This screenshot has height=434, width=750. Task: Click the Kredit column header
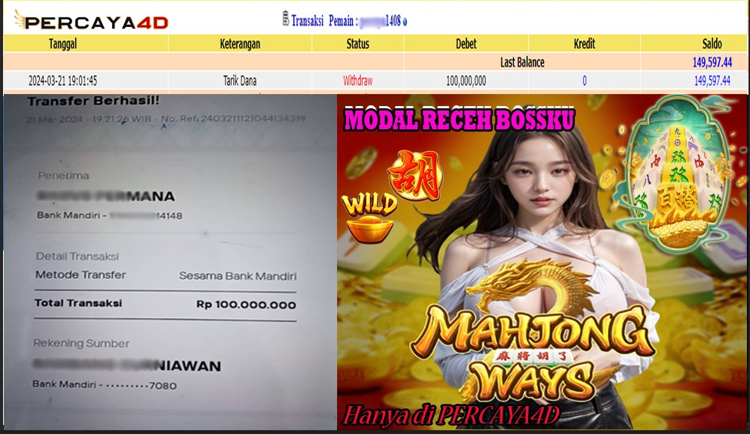584,44
